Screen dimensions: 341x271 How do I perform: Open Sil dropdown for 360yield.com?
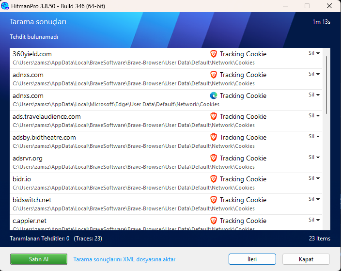click(314, 53)
